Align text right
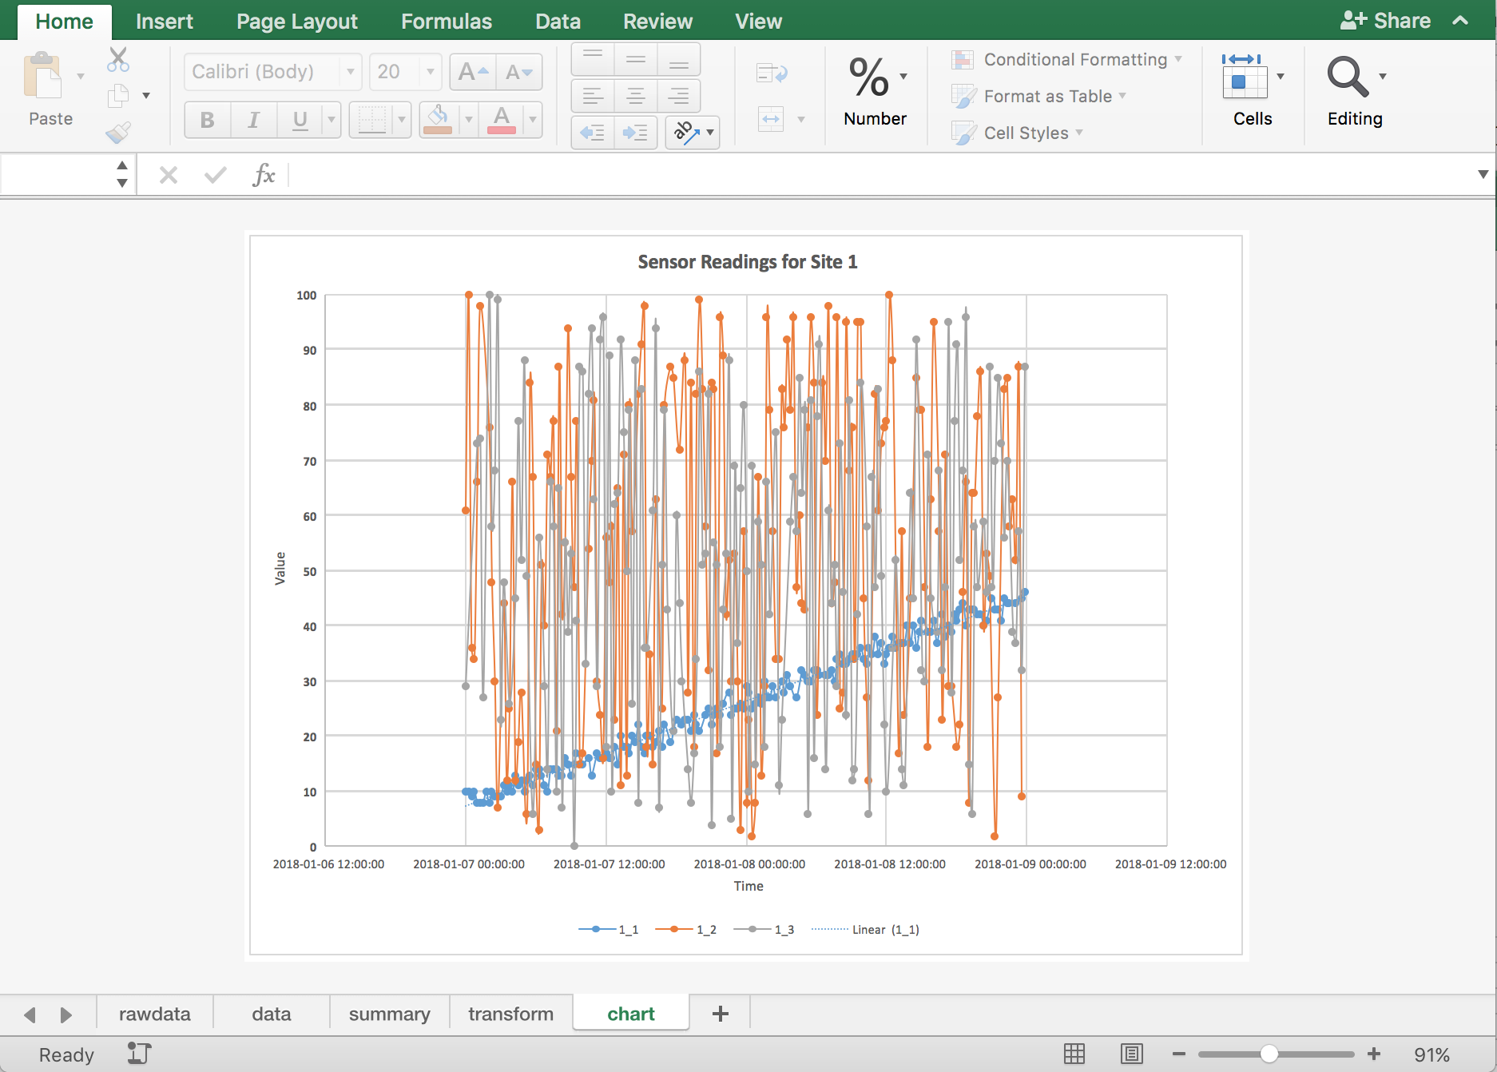This screenshot has width=1497, height=1072. [679, 96]
